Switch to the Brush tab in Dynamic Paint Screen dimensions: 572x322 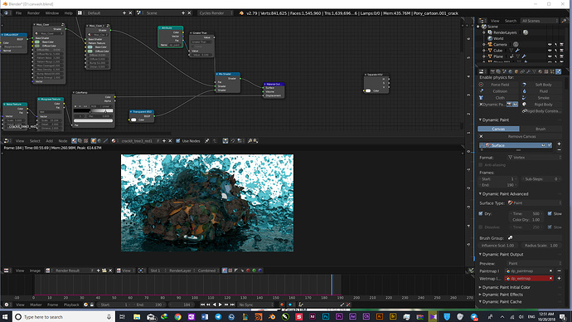point(540,129)
